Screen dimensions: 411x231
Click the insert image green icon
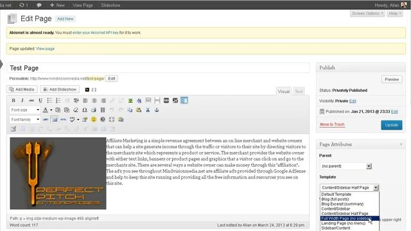130,101
